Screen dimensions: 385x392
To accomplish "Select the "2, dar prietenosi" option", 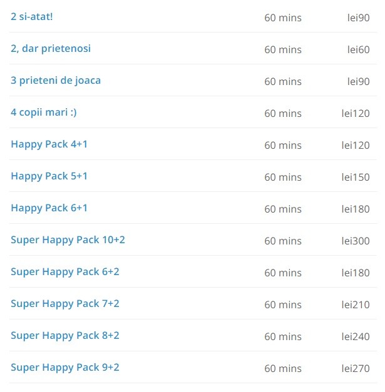I will (51, 48).
